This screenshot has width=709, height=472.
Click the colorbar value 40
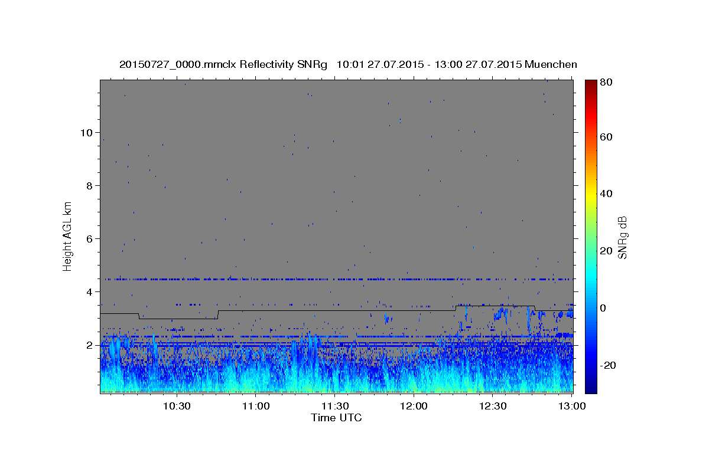pos(607,194)
